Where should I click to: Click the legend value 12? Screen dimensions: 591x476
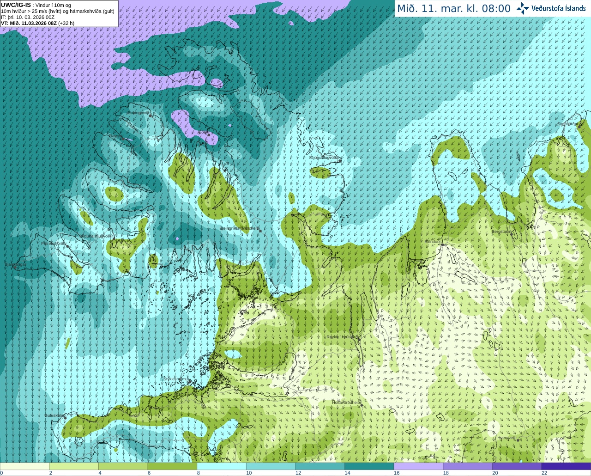click(298, 473)
